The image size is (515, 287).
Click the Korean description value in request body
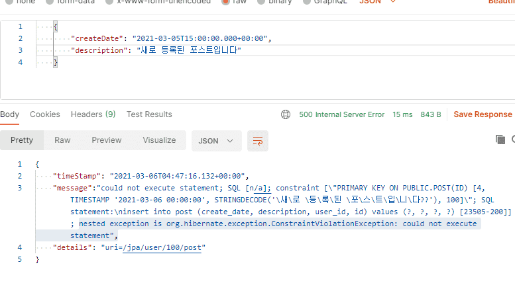point(189,50)
